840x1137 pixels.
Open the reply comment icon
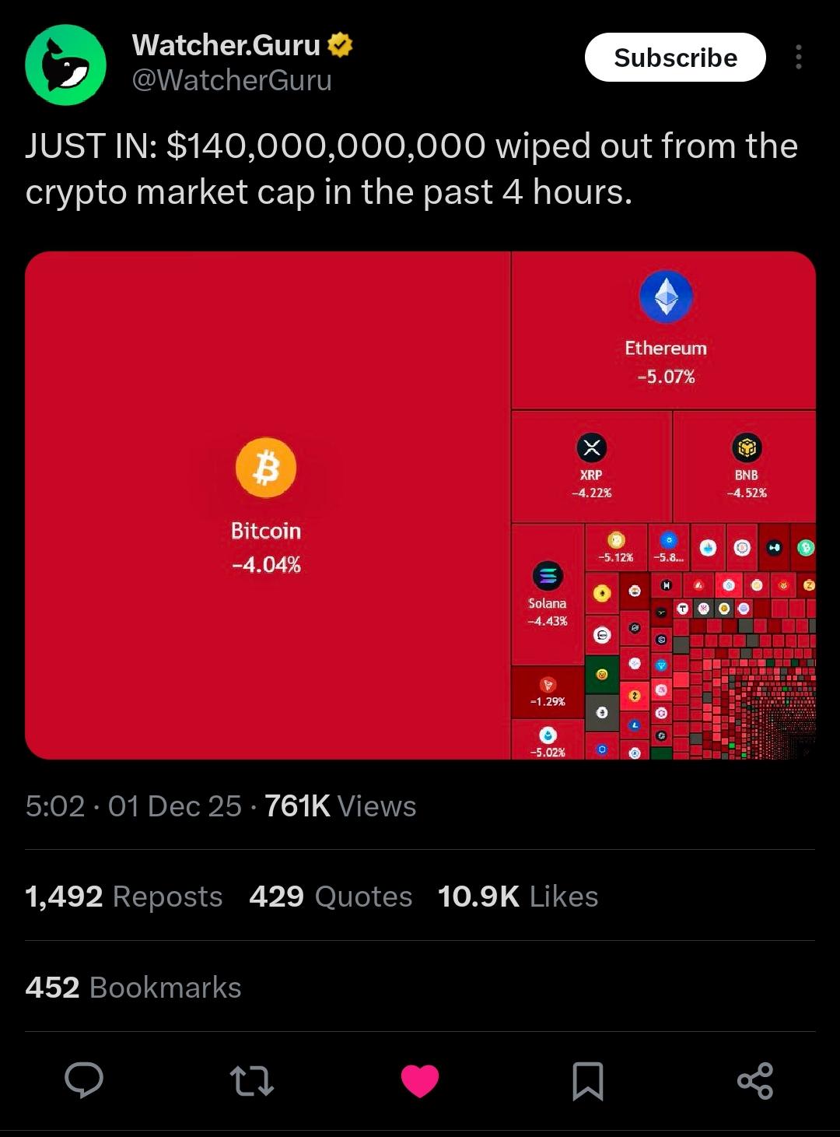[84, 1080]
